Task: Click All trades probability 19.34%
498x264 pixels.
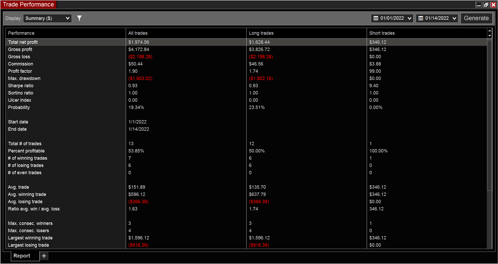Action: click(x=136, y=107)
